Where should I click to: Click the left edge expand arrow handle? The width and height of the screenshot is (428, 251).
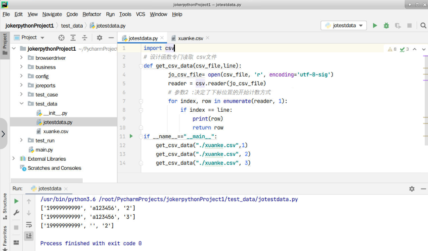tap(3, 134)
